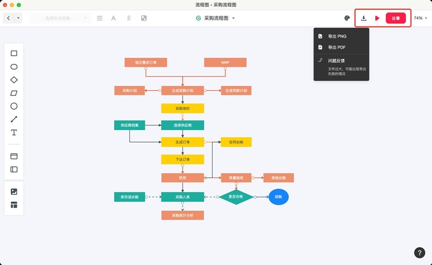Image resolution: width=432 pixels, height=265 pixels.
Task: Select the circle shape tool
Action: 14,106
